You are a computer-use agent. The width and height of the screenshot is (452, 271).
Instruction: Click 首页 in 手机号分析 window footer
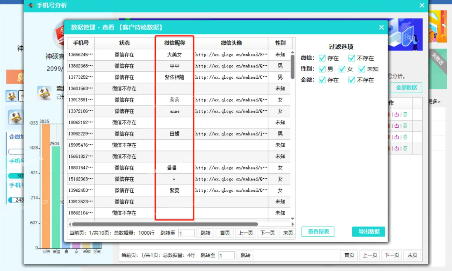pyautogui.click(x=349, y=255)
